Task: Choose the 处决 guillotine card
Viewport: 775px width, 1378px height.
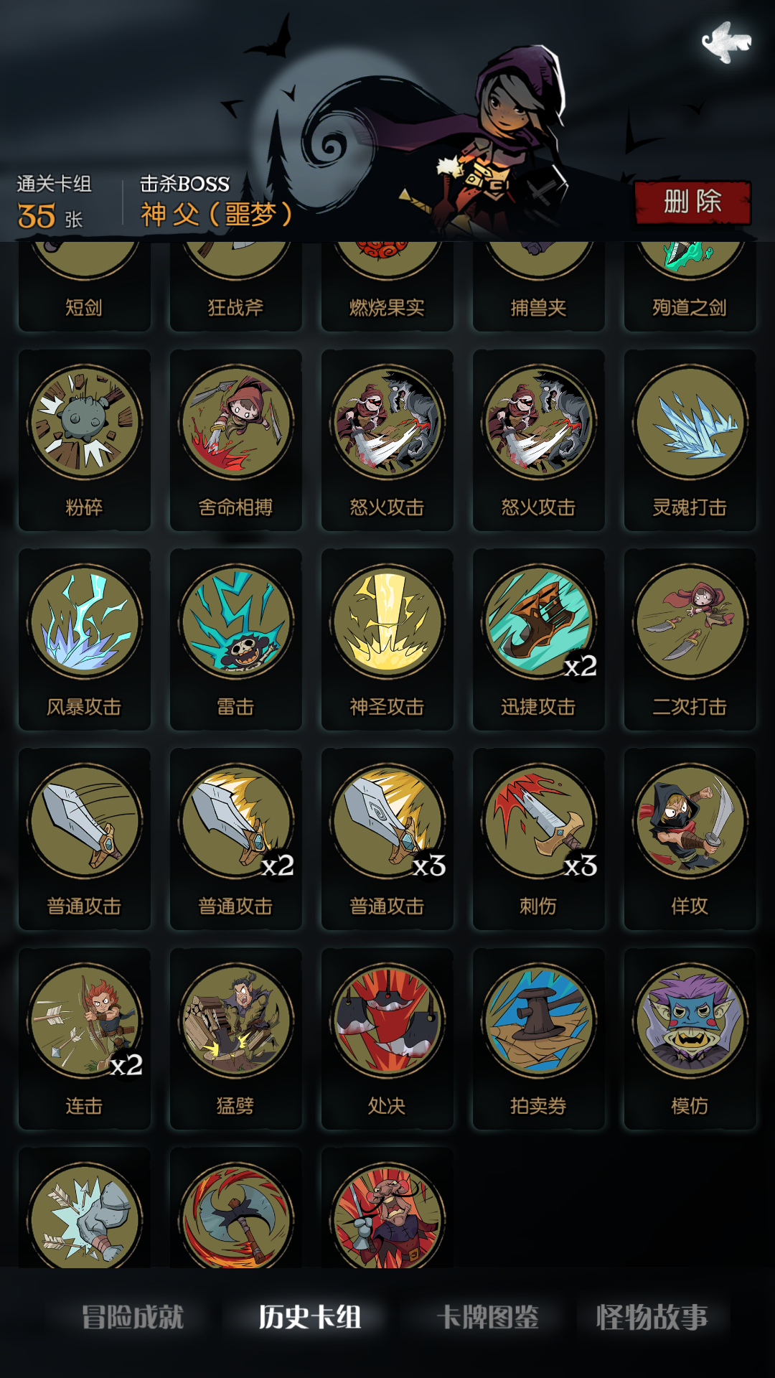Action: point(387,1039)
